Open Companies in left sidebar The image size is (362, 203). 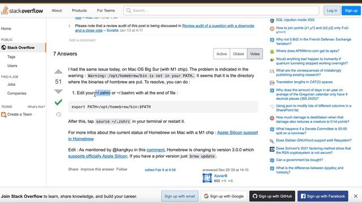click(17, 93)
